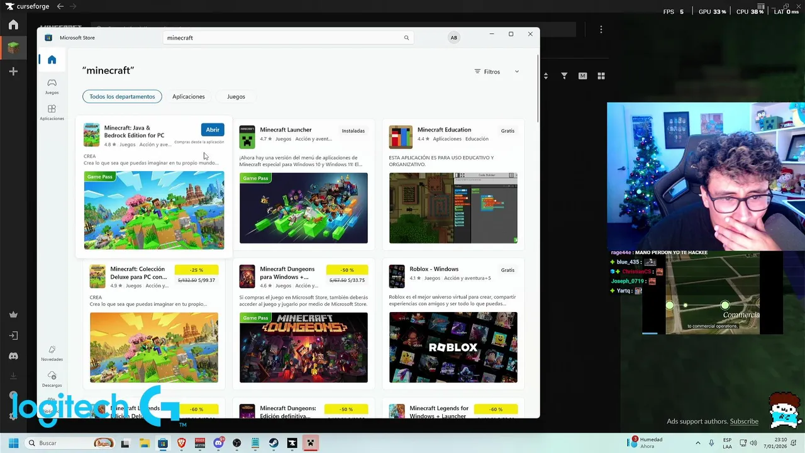Click the CurseForge crown premium icon
805x453 pixels.
click(13, 315)
